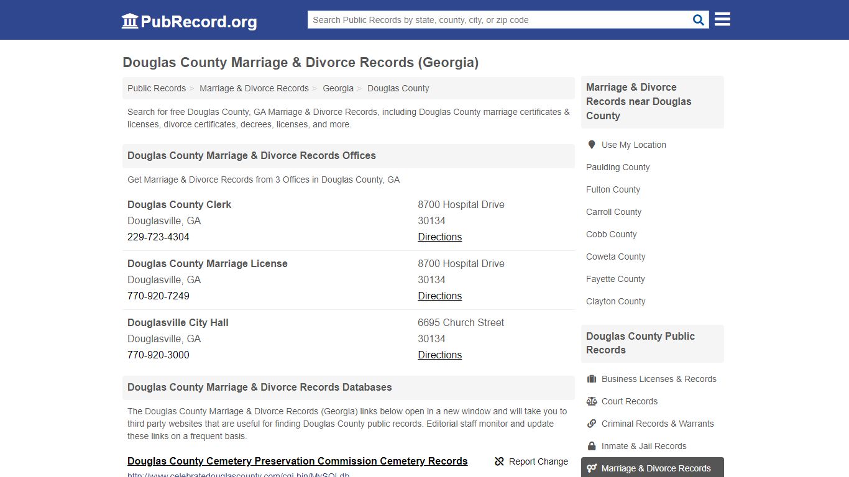849x477 pixels.
Task: Open Cobb County records
Action: [612, 234]
